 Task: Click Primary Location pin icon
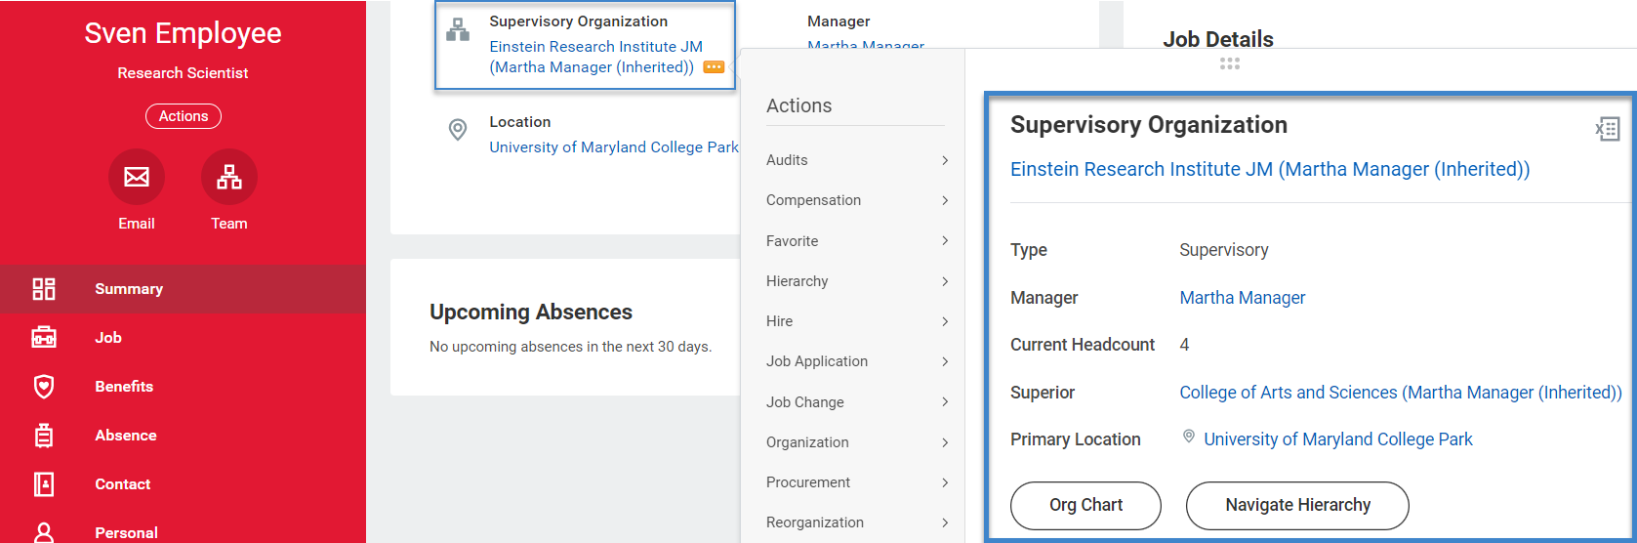1189,437
